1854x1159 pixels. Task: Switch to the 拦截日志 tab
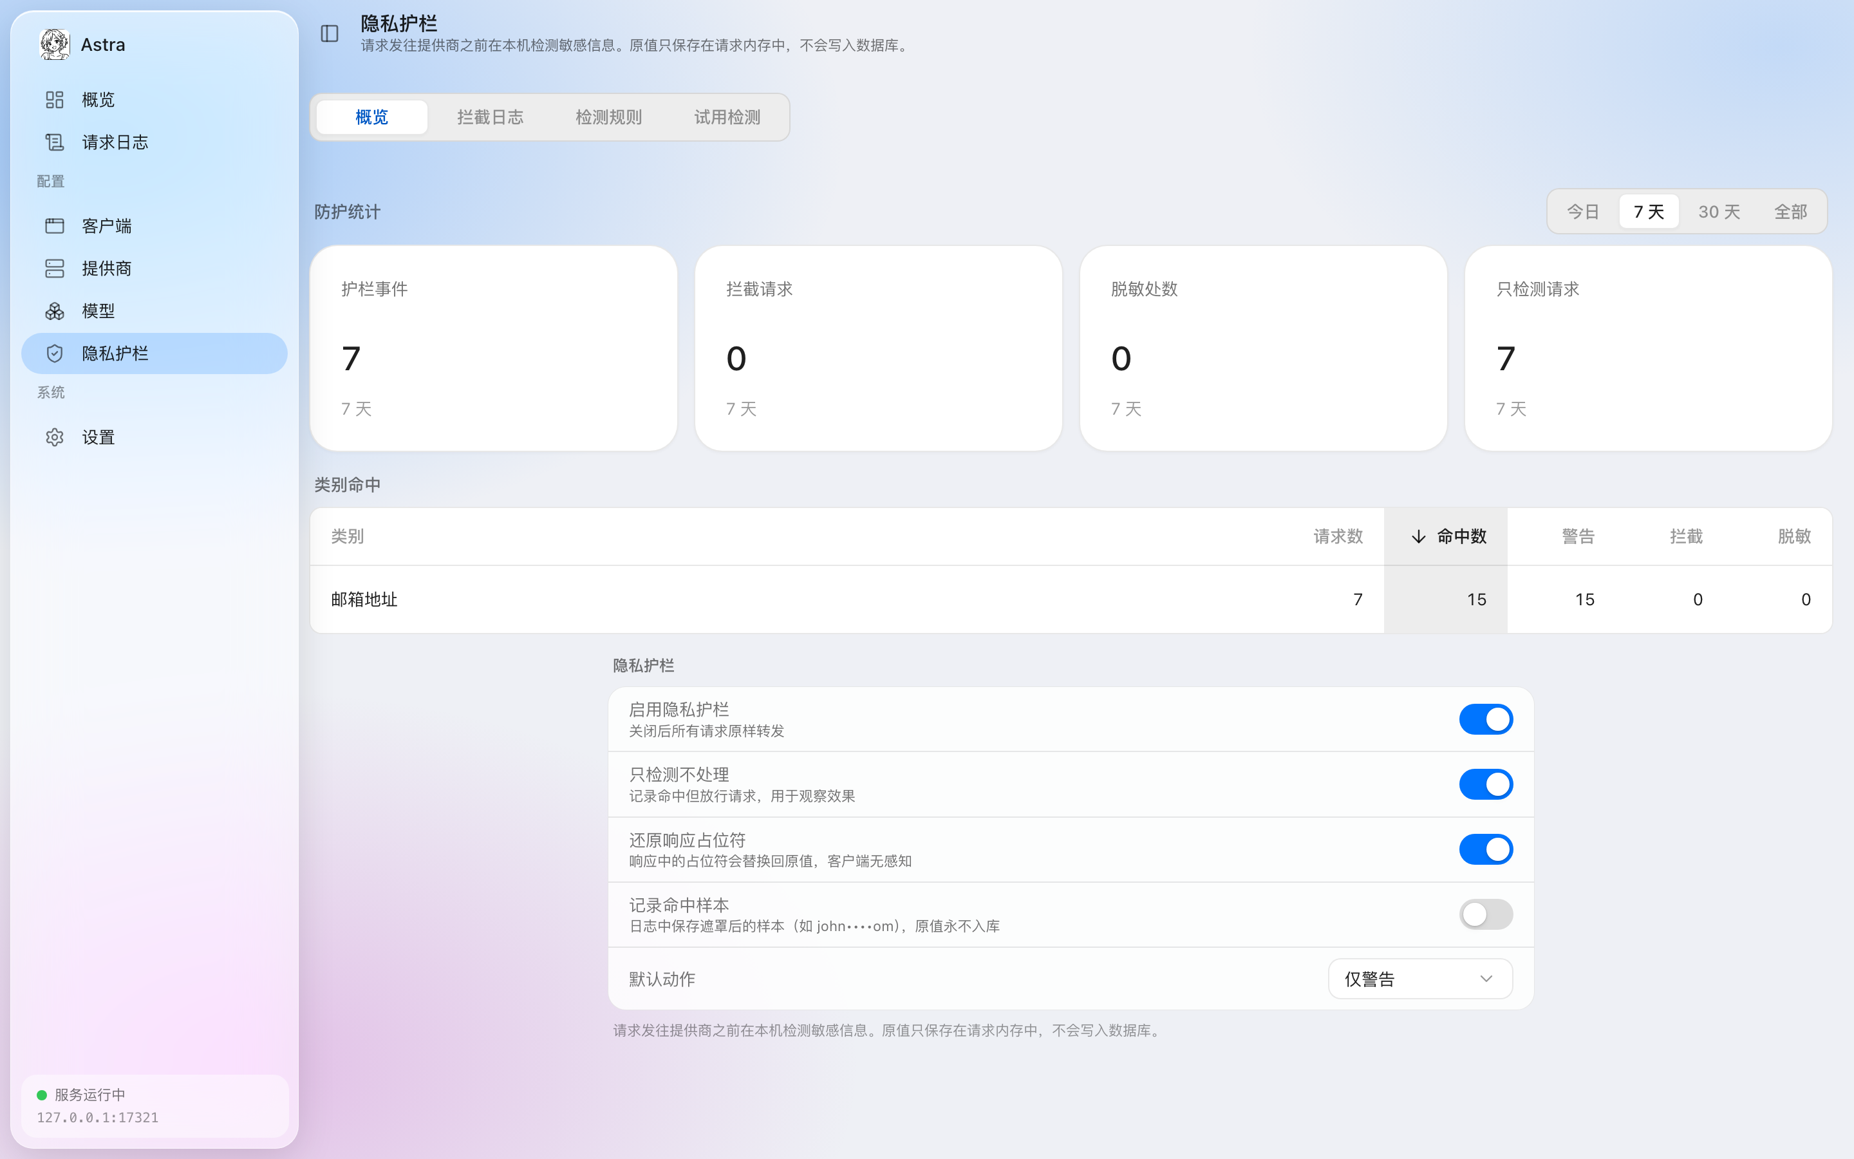click(x=491, y=117)
